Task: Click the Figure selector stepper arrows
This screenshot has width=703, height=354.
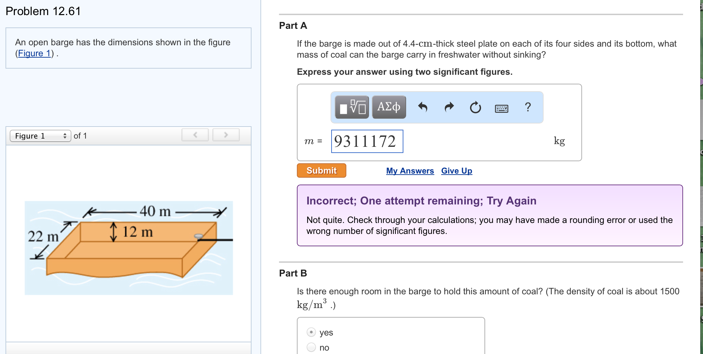Action: coord(65,135)
